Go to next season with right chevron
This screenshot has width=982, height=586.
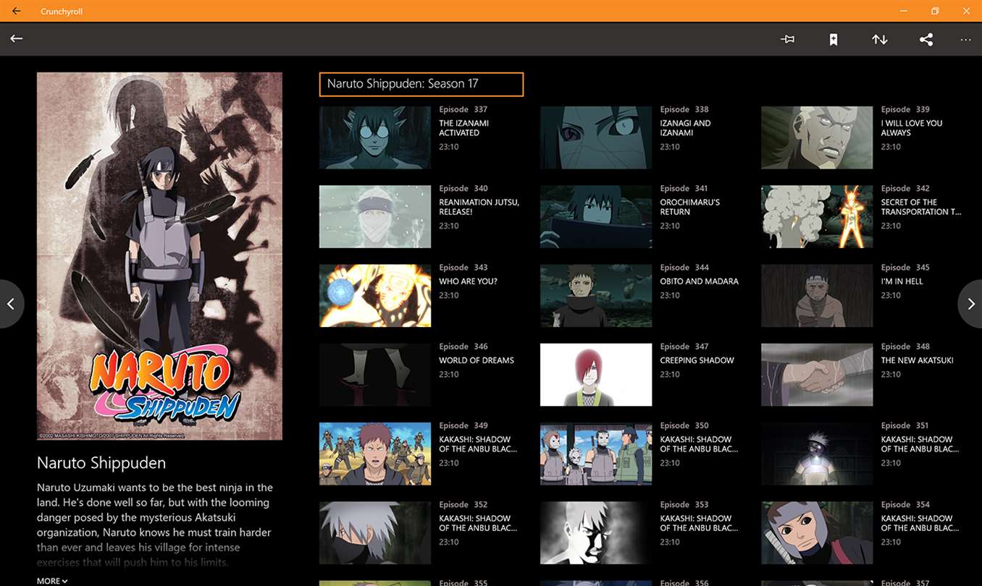970,304
